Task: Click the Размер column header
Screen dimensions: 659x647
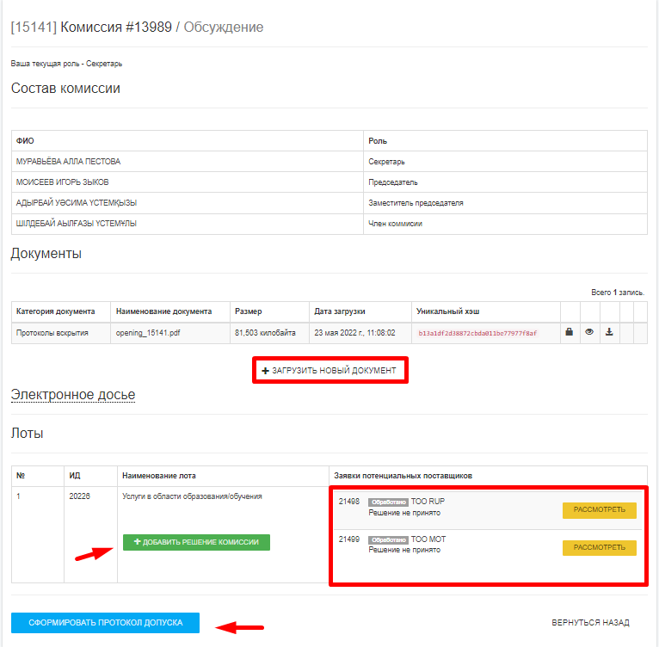Action: (248, 311)
